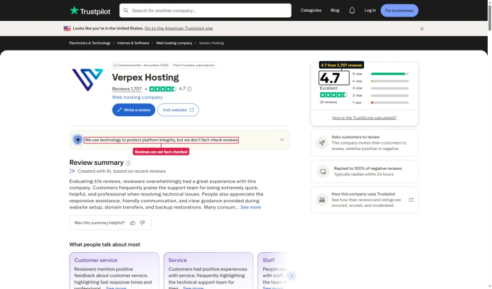
Task: Go to the American Trustpilot site
Action: pyautogui.click(x=178, y=28)
